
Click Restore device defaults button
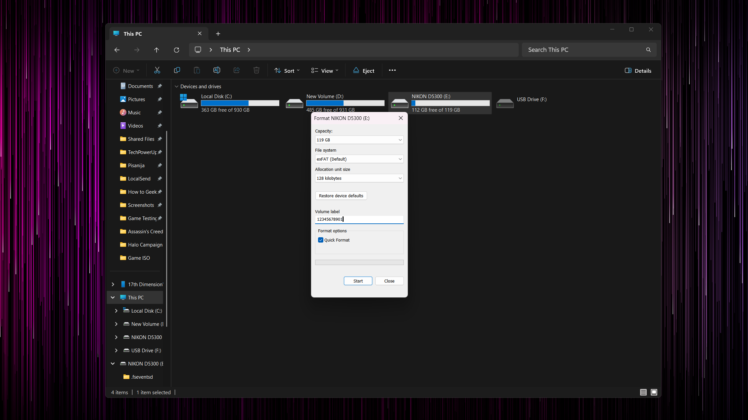click(341, 196)
